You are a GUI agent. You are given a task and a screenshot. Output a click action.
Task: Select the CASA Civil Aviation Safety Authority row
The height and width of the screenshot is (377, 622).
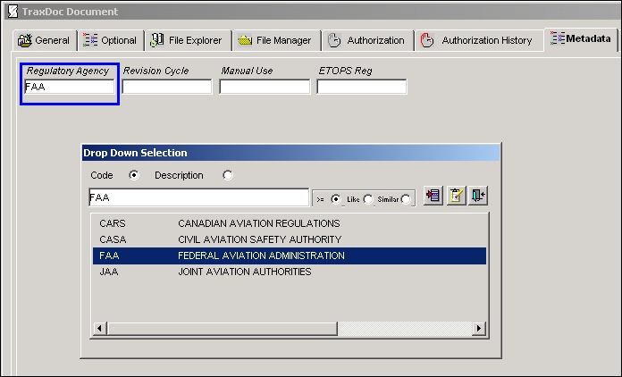pyautogui.click(x=290, y=239)
